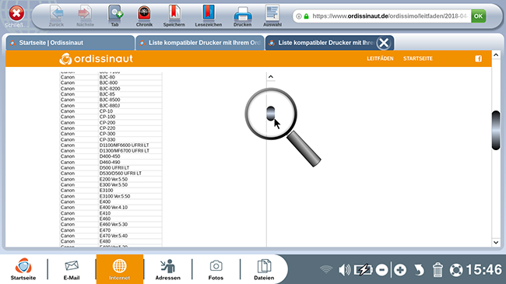
Task: Click the site info icon in the address bar
Action: [299, 16]
